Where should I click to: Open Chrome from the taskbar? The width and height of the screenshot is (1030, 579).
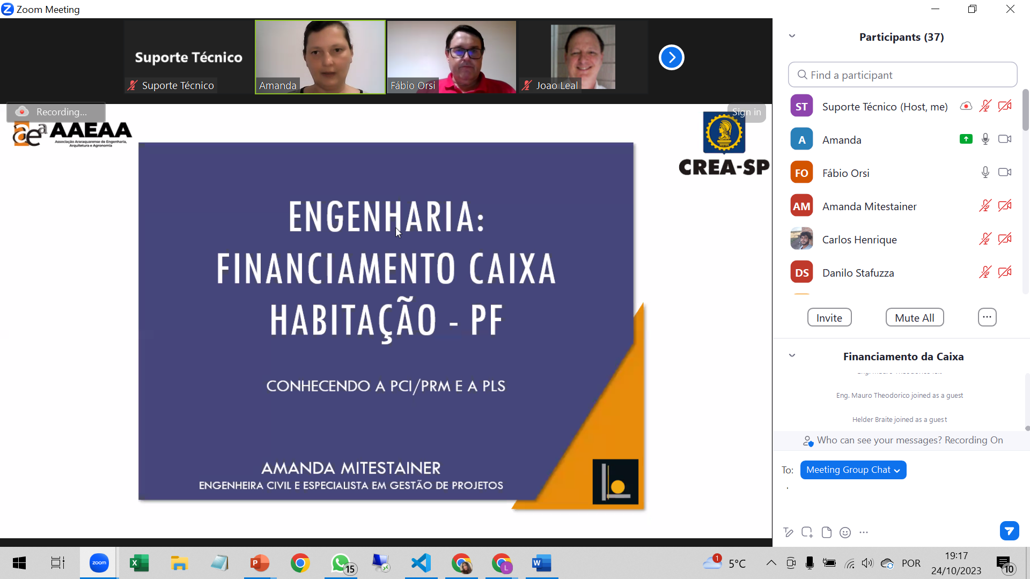300,563
